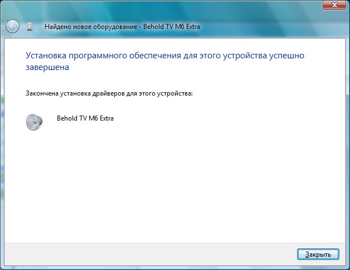Select the "Behold TV M6 Extra" device name
This screenshot has width=350, height=270.
[x=85, y=118]
